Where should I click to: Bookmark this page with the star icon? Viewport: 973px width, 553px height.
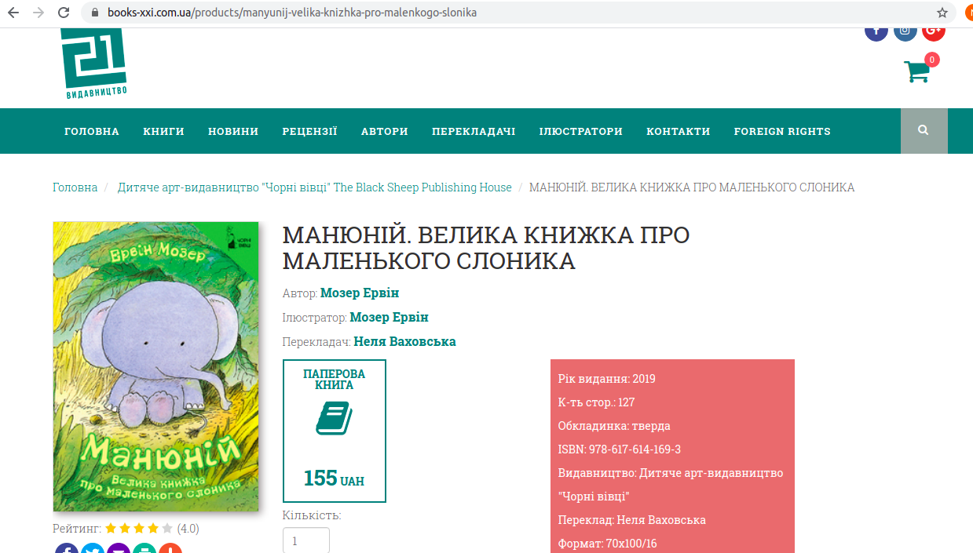[942, 13]
